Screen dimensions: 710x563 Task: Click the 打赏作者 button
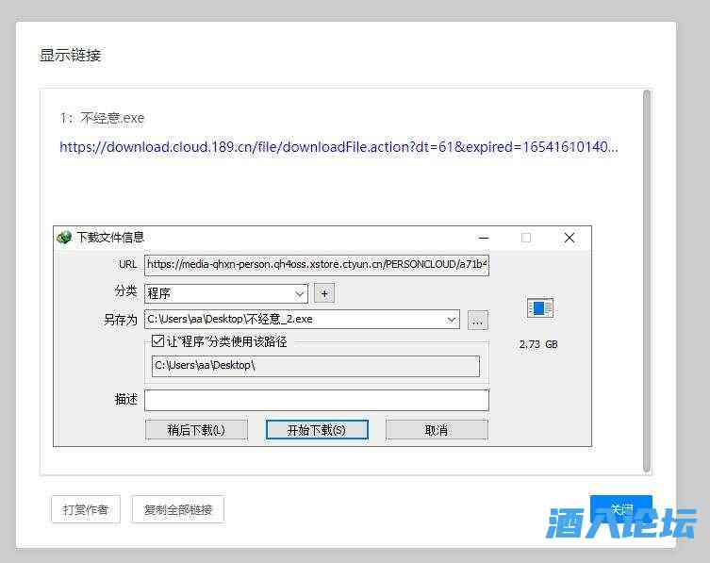86,510
